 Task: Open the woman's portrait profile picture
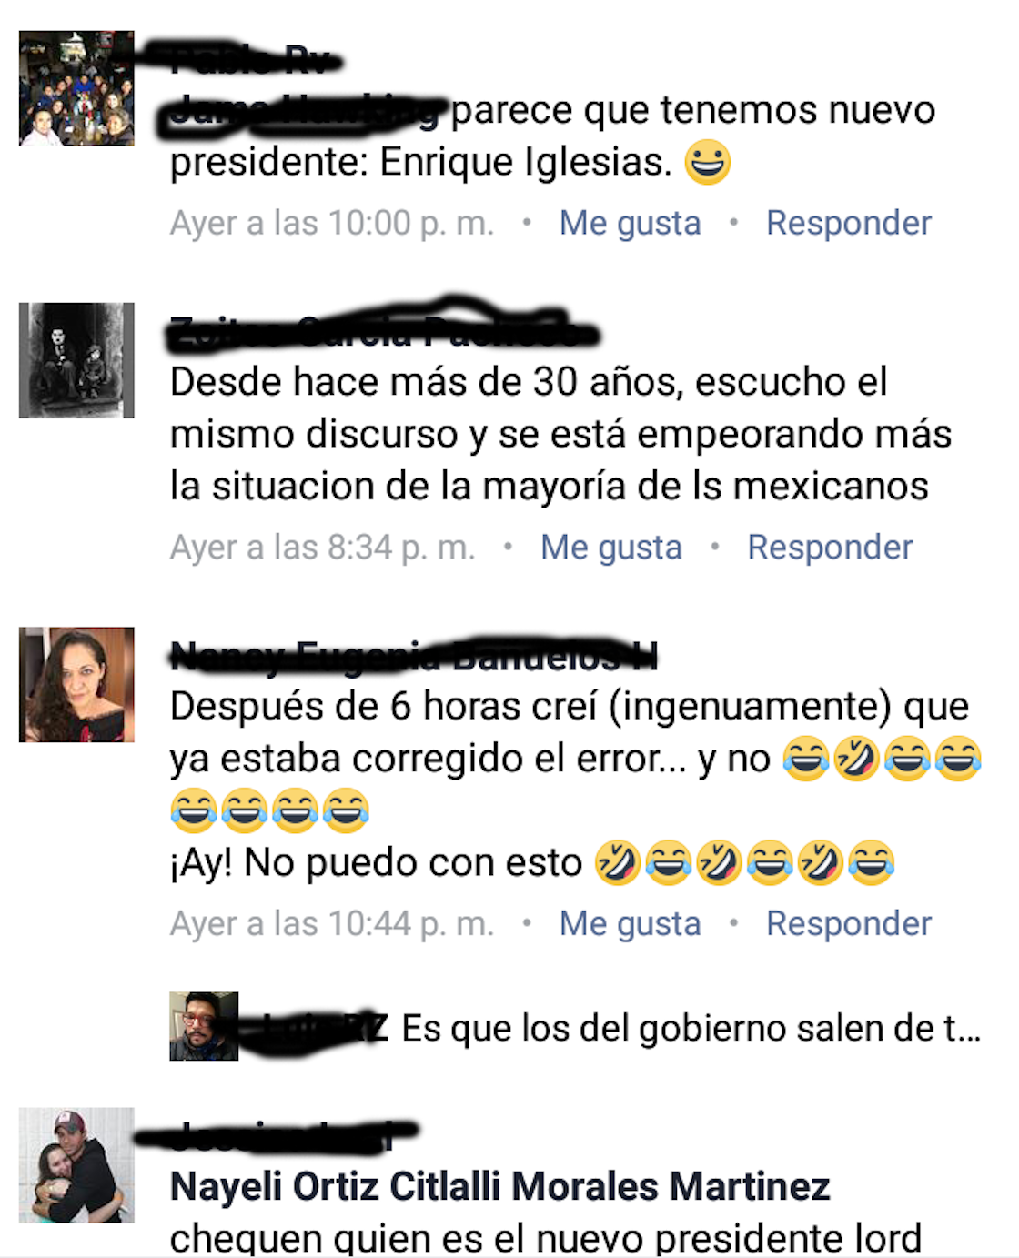coord(76,685)
